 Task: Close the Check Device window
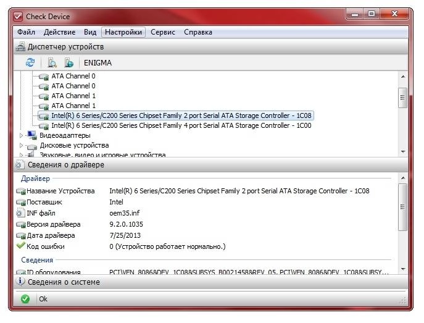(x=394, y=14)
